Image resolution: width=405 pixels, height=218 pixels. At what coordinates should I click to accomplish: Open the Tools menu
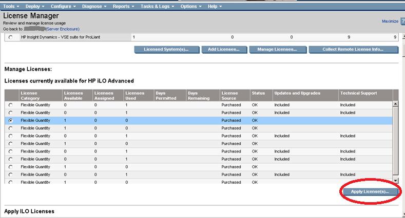11,7
